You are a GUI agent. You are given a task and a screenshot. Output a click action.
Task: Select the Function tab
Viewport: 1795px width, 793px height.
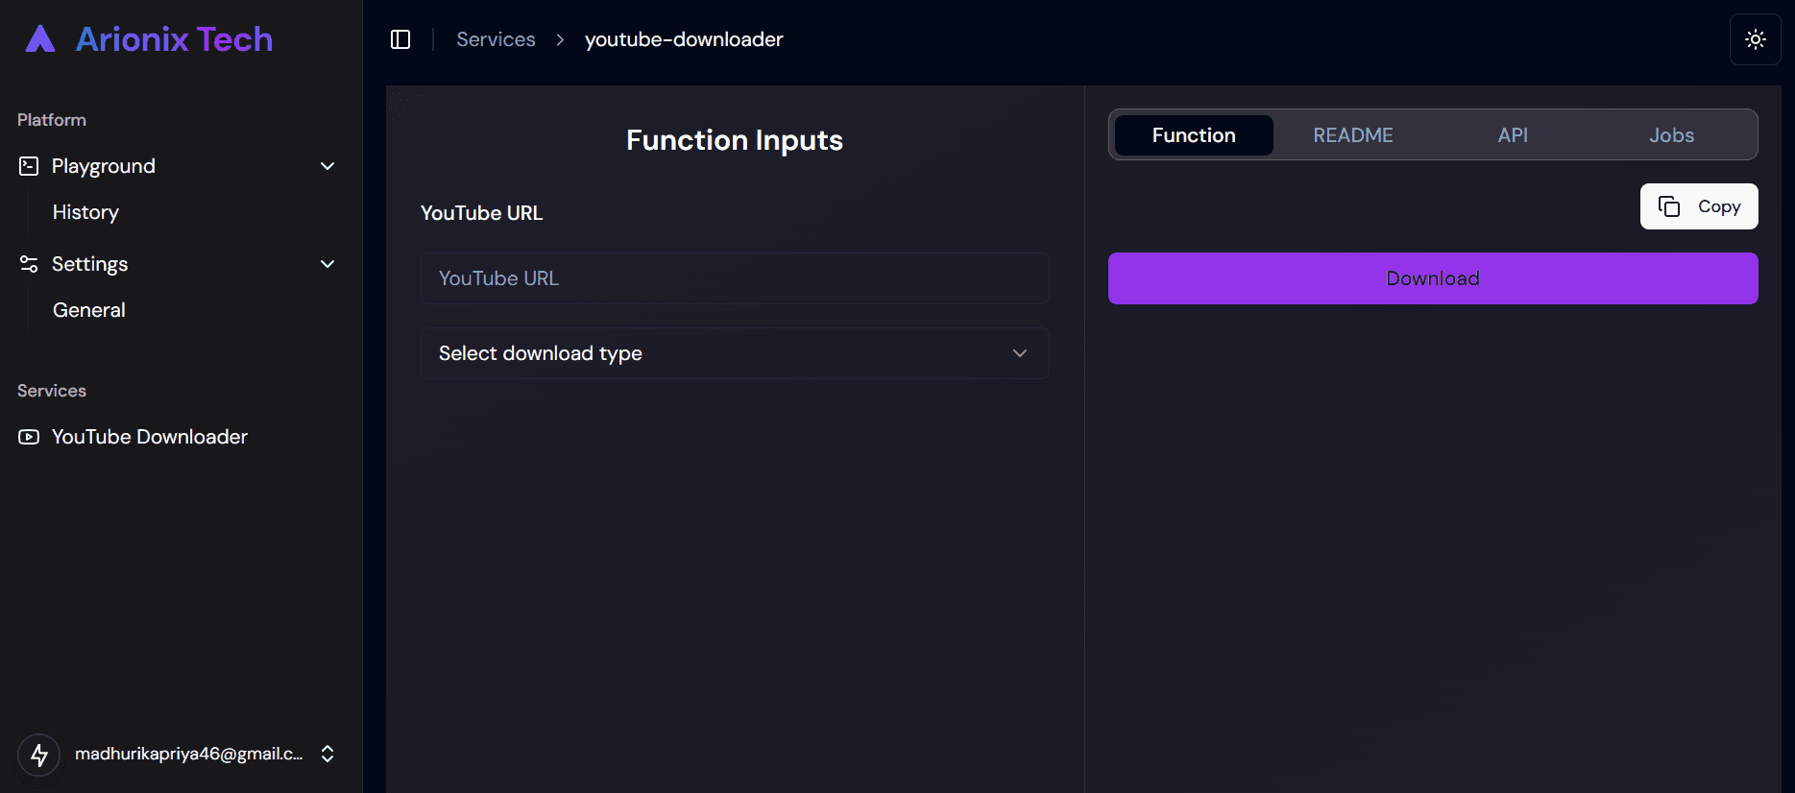[x=1194, y=135]
